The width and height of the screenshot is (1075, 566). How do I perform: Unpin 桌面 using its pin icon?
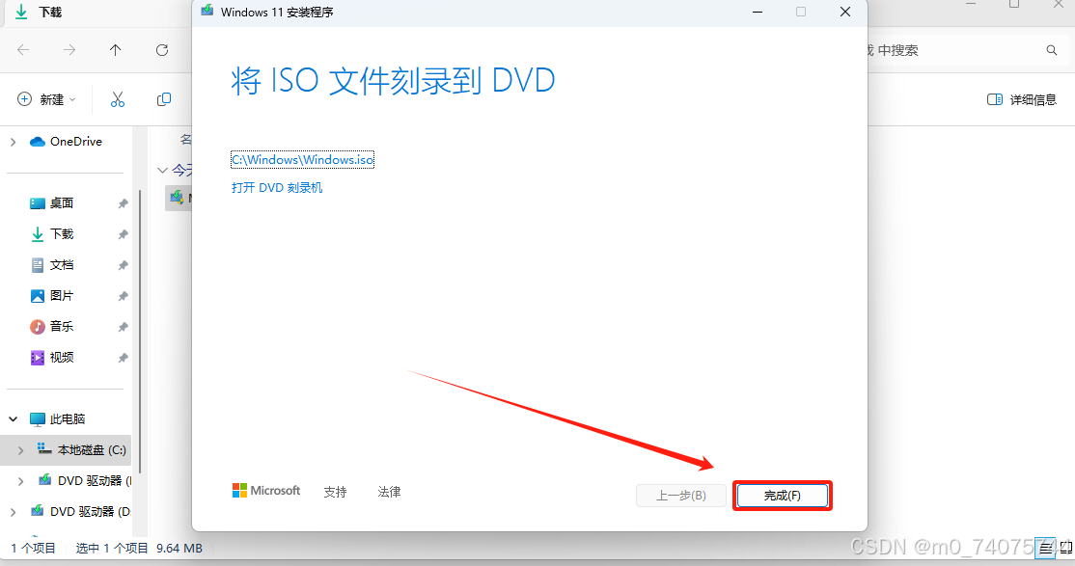coord(123,203)
